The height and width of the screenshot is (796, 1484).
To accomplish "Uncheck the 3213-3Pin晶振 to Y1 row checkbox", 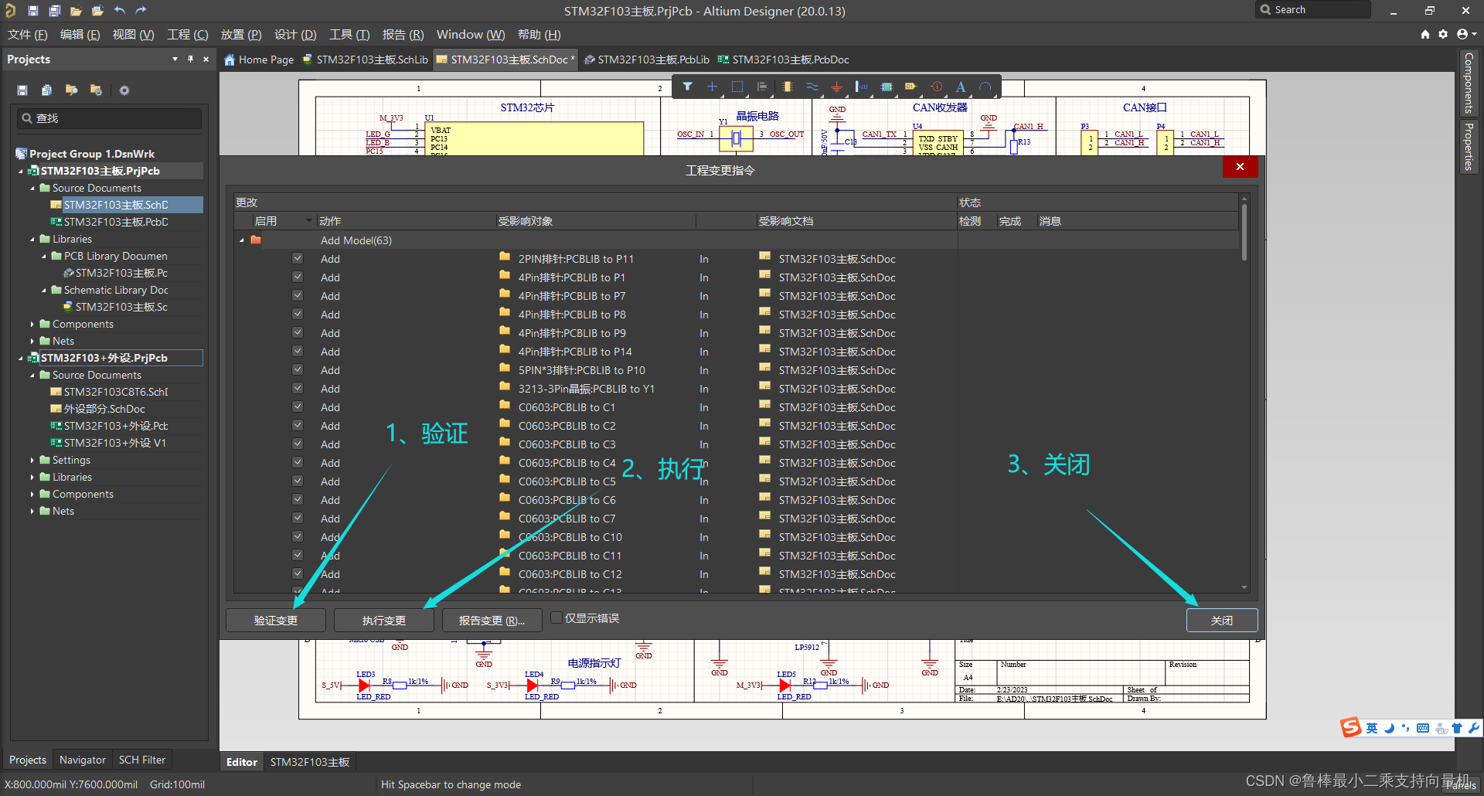I will (x=298, y=388).
